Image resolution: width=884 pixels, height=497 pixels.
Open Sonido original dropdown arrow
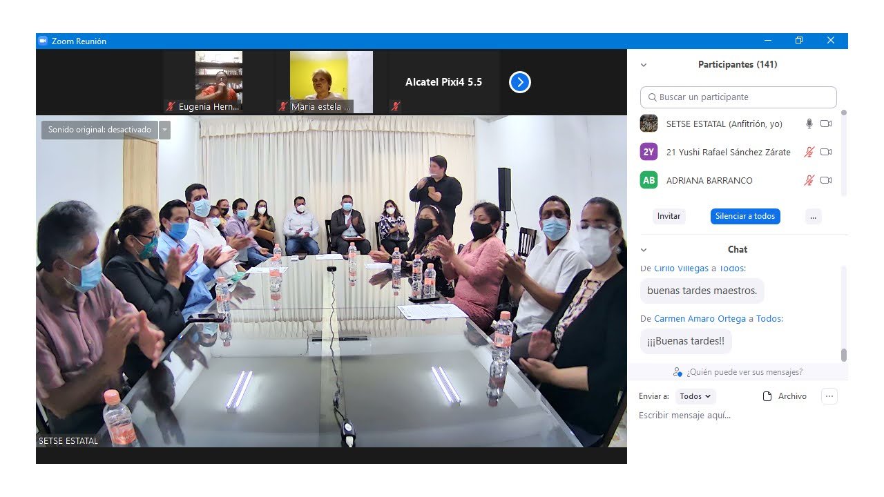(x=164, y=129)
